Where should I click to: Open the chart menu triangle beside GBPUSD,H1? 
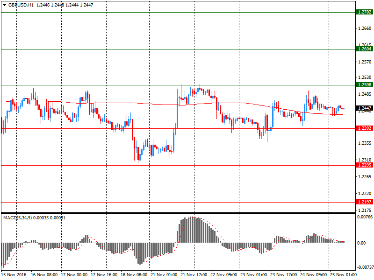coord(4,5)
